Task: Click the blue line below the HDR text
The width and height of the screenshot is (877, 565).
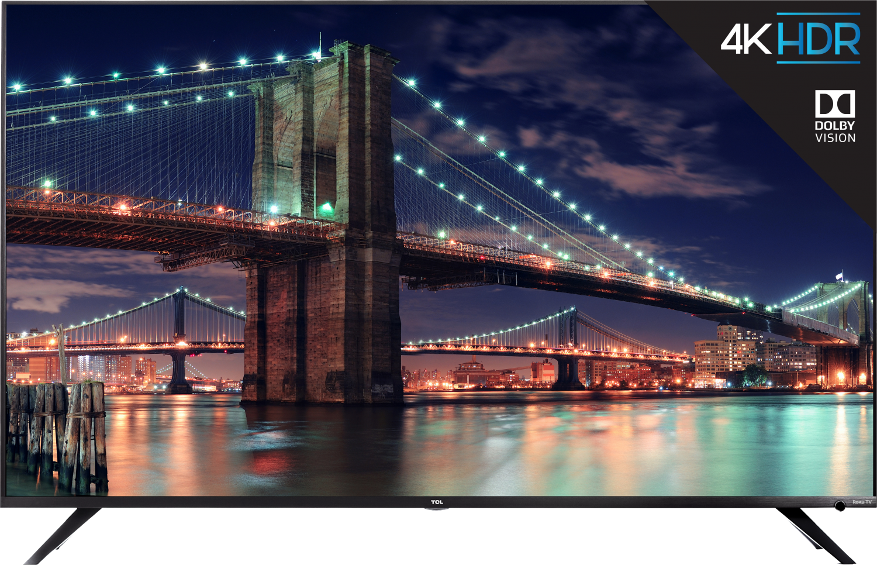Action: [x=819, y=61]
